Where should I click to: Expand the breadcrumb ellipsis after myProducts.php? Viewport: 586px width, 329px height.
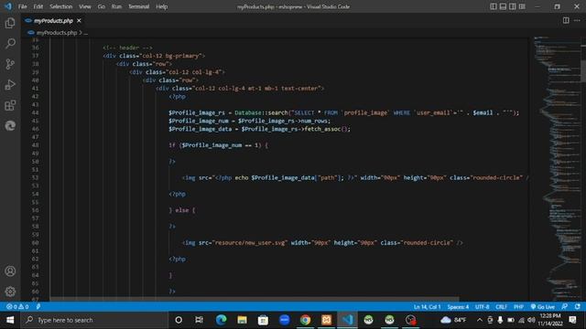pos(85,33)
